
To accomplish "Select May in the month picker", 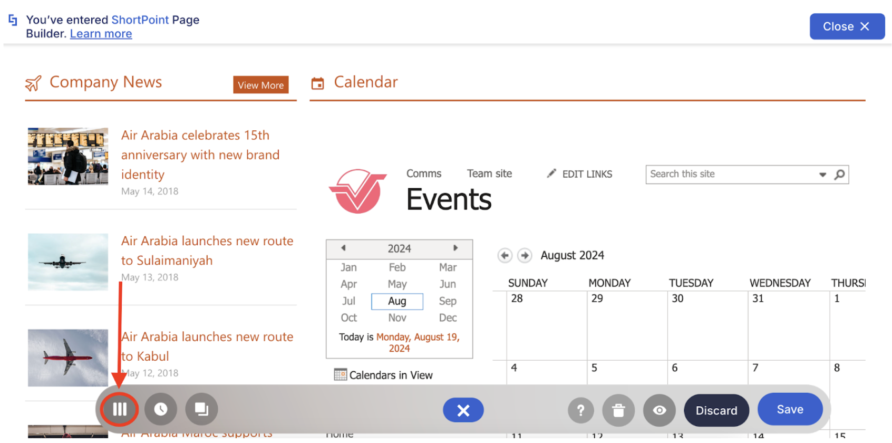I will (397, 284).
